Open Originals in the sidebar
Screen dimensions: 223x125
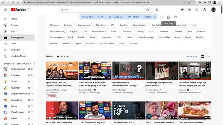tap(17, 50)
